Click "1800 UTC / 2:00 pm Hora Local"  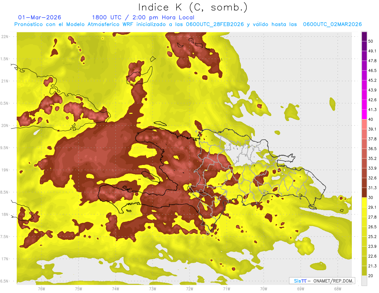[143, 17]
